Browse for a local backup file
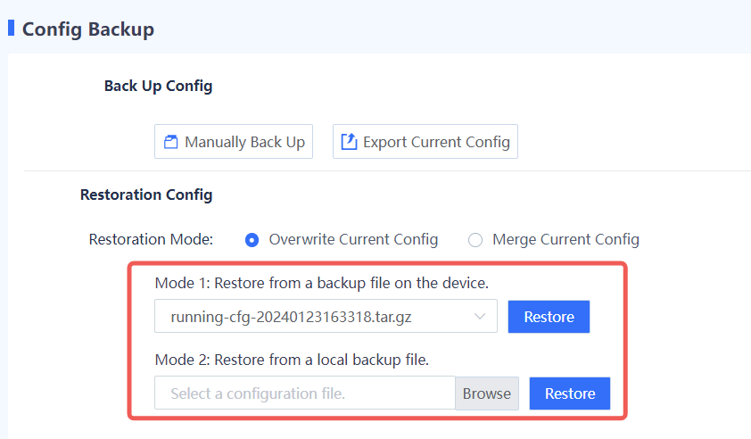The width and height of the screenshot is (751, 439). pyautogui.click(x=487, y=393)
